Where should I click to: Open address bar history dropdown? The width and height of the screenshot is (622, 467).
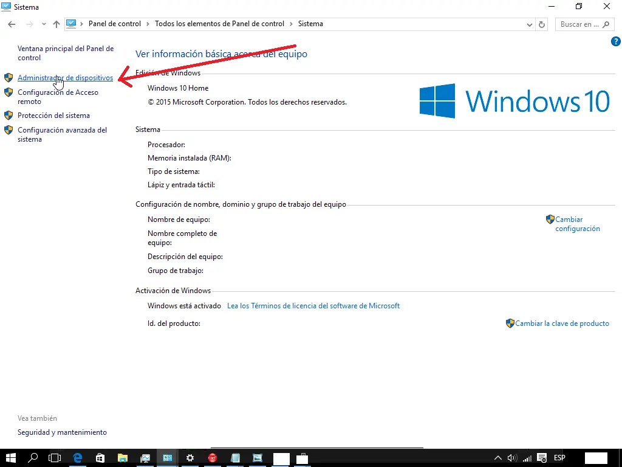tap(529, 24)
